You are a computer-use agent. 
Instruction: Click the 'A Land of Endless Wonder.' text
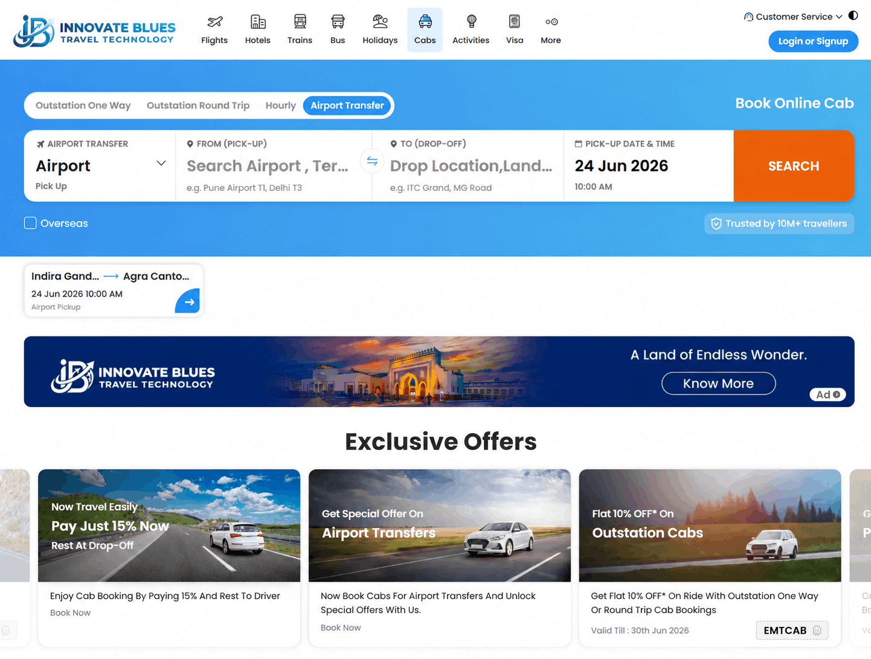pos(719,355)
